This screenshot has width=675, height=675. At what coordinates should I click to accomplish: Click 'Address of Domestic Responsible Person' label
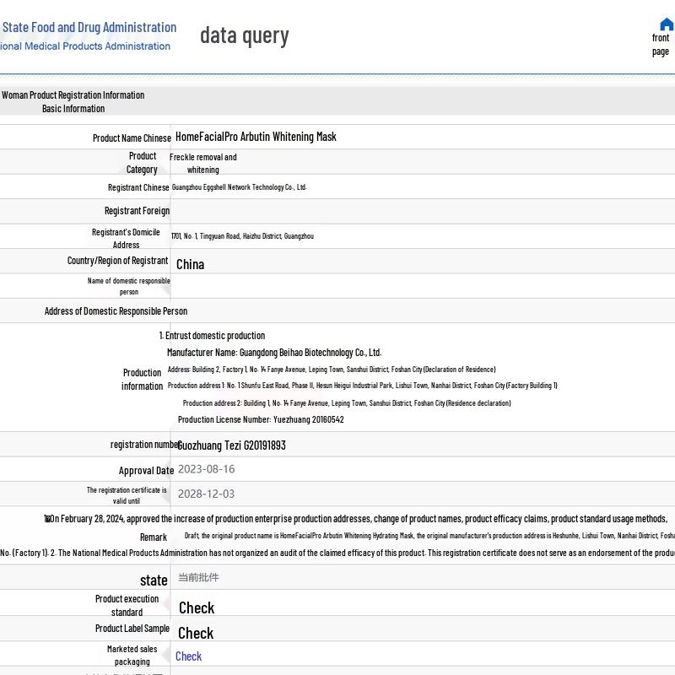[x=116, y=311]
